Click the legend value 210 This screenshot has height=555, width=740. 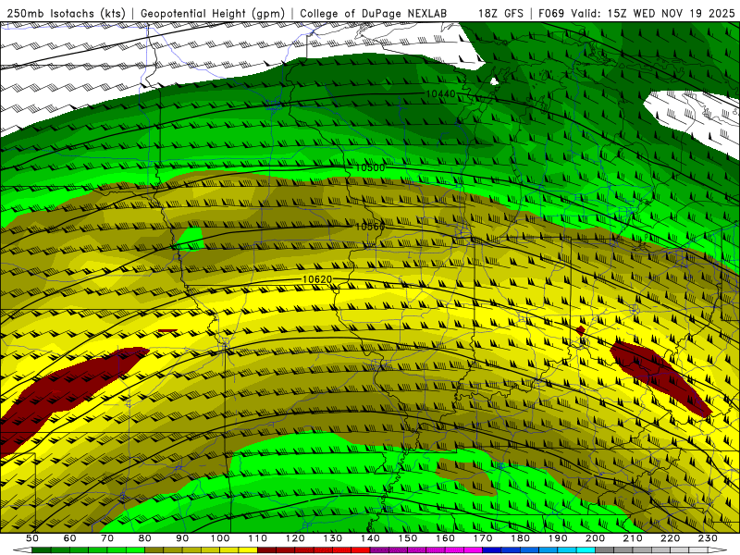(x=633, y=538)
